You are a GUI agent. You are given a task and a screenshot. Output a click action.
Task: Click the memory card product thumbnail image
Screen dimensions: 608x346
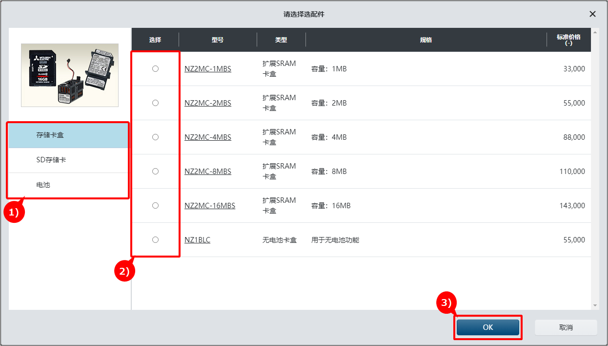click(70, 75)
